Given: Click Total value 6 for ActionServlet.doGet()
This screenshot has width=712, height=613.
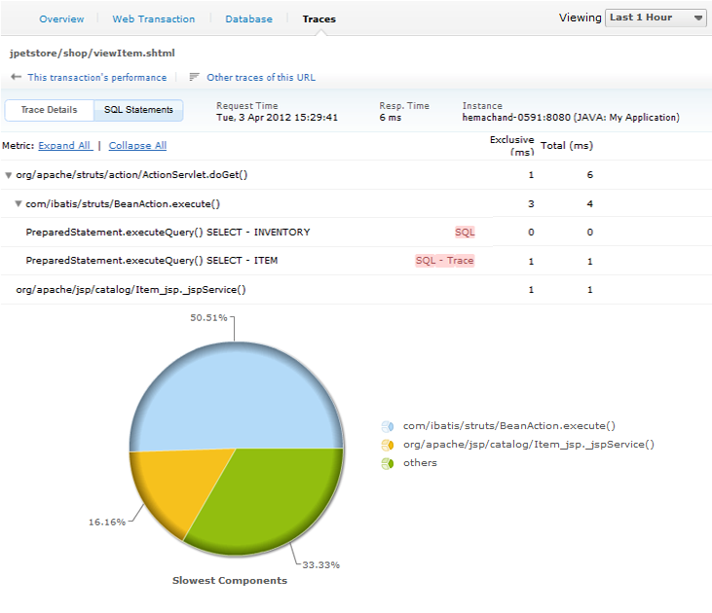Looking at the screenshot, I should click(x=590, y=175).
